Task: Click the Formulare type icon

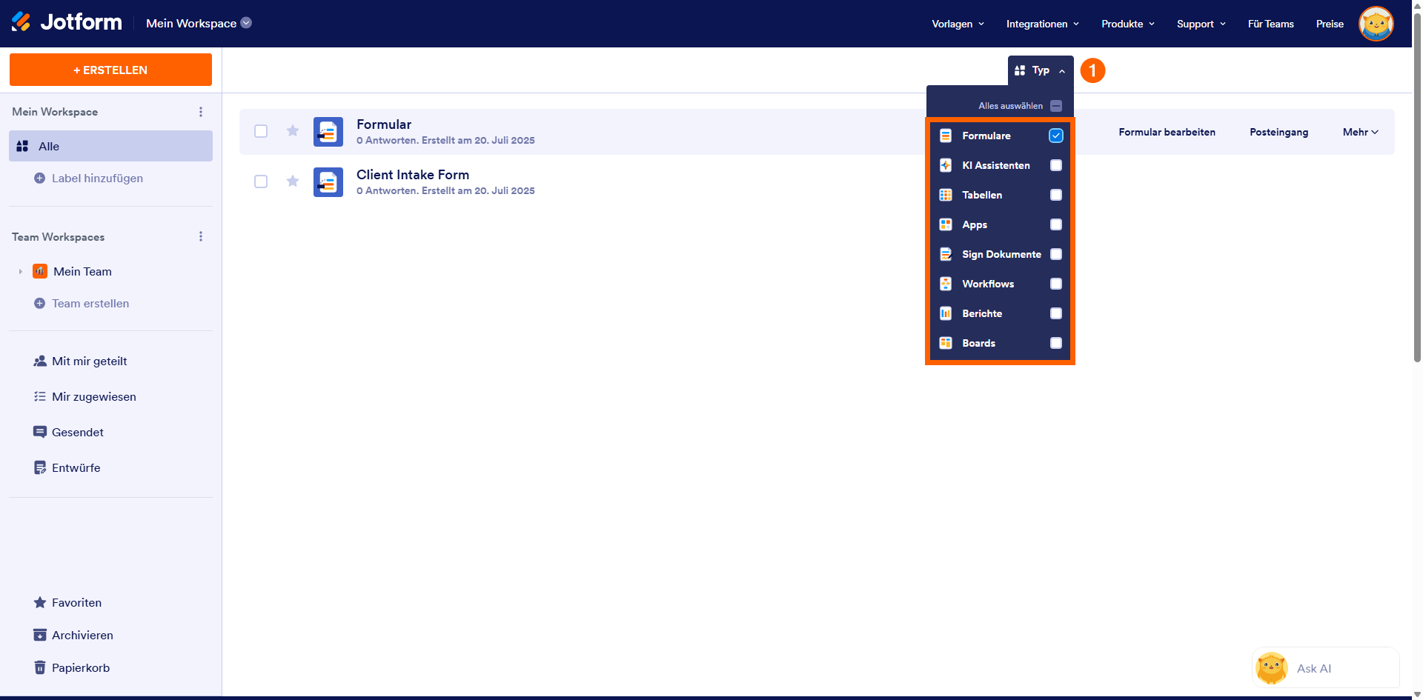Action: tap(946, 136)
